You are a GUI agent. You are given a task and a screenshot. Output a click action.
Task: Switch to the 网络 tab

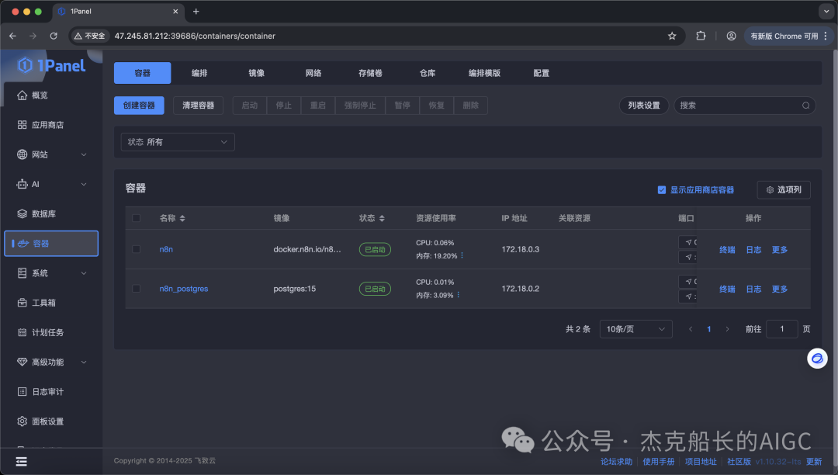[x=313, y=73]
